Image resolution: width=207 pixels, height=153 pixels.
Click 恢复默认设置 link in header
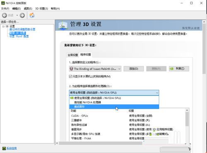(x=191, y=28)
